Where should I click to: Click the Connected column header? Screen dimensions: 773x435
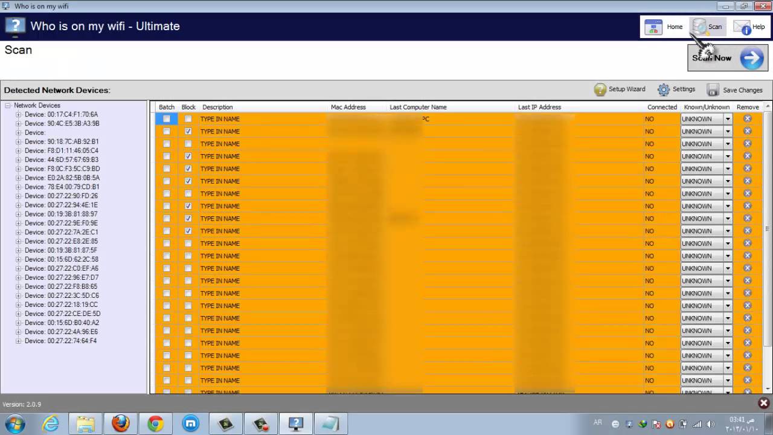tap(662, 107)
